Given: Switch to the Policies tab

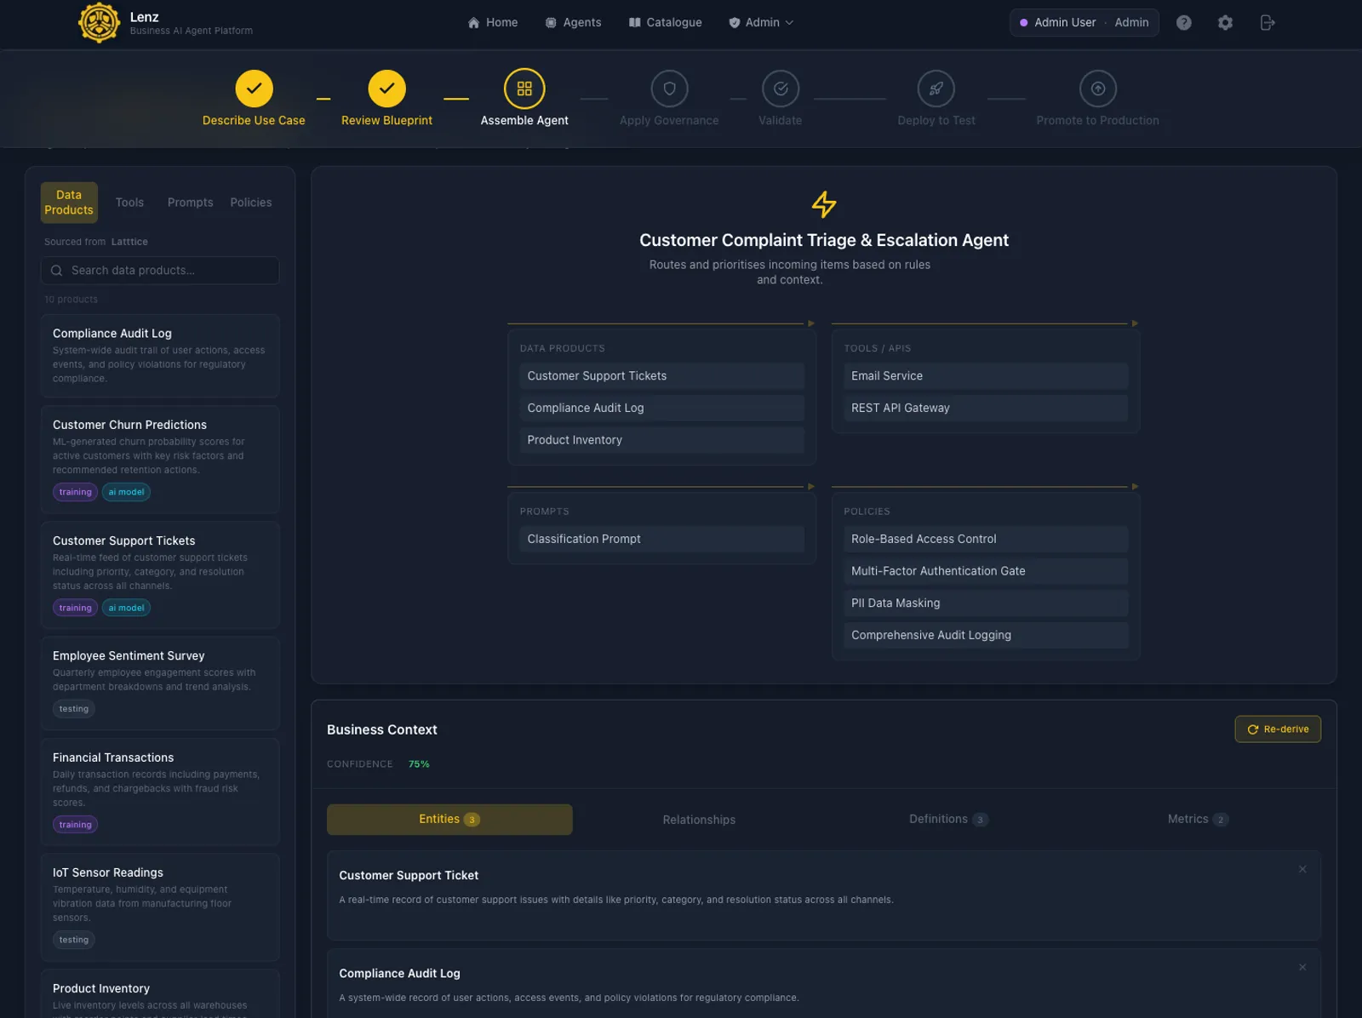Looking at the screenshot, I should [x=251, y=203].
